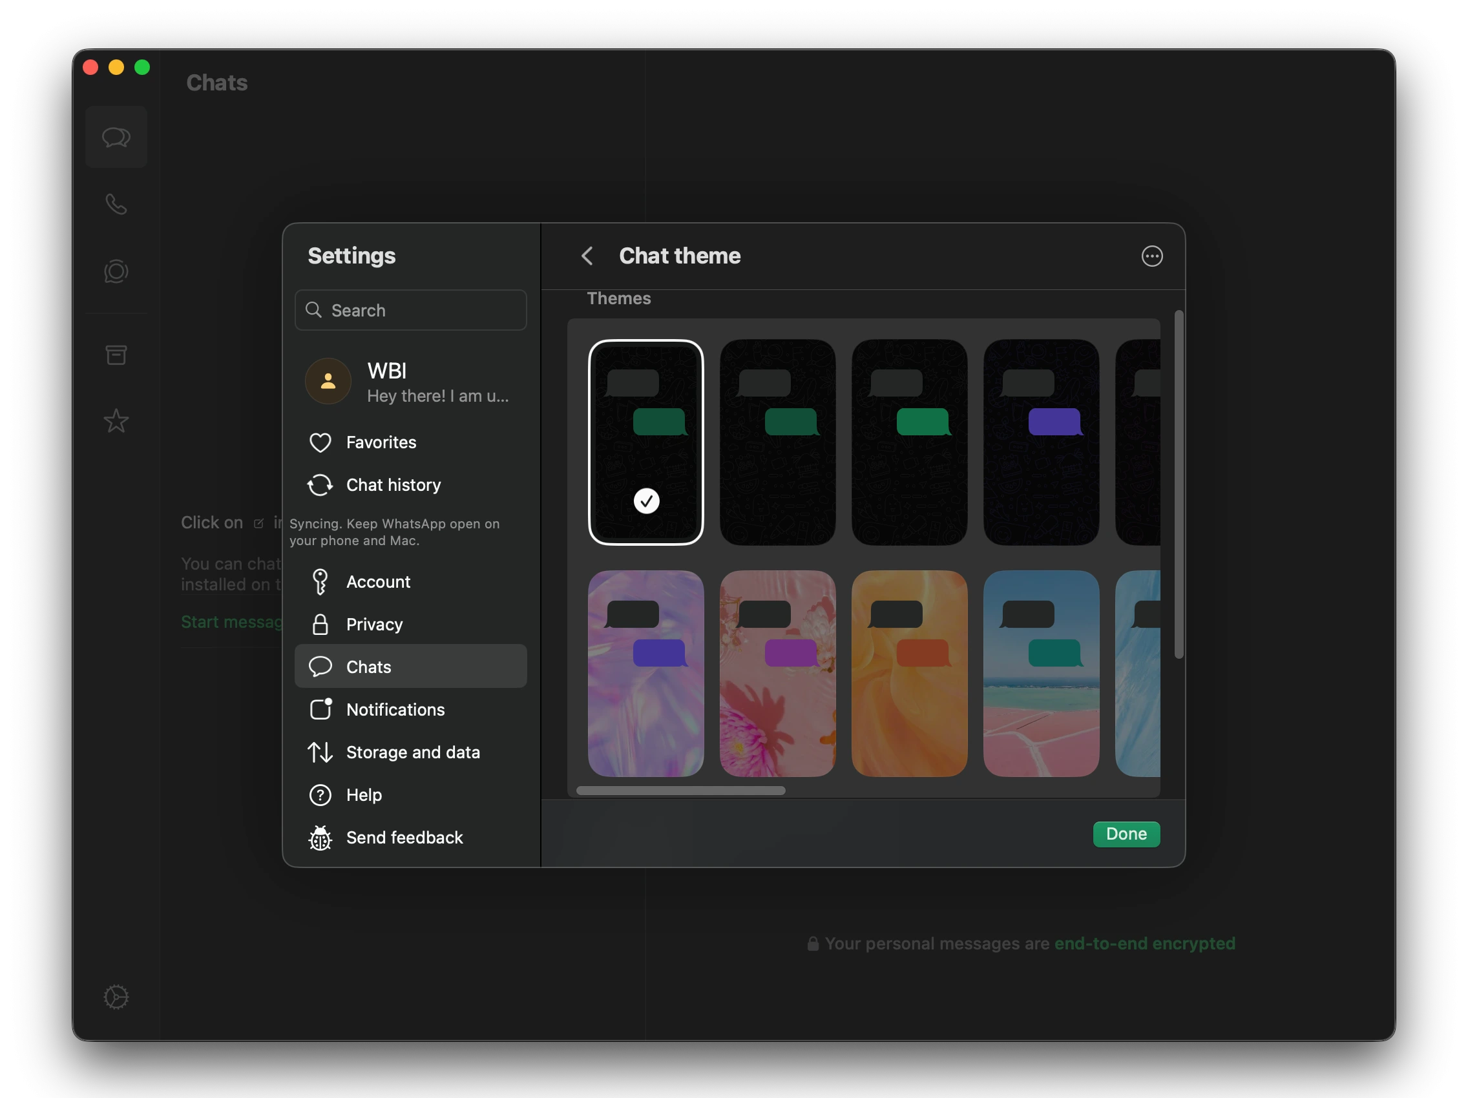The width and height of the screenshot is (1468, 1098).
Task: Click the Done button
Action: [1126, 834]
